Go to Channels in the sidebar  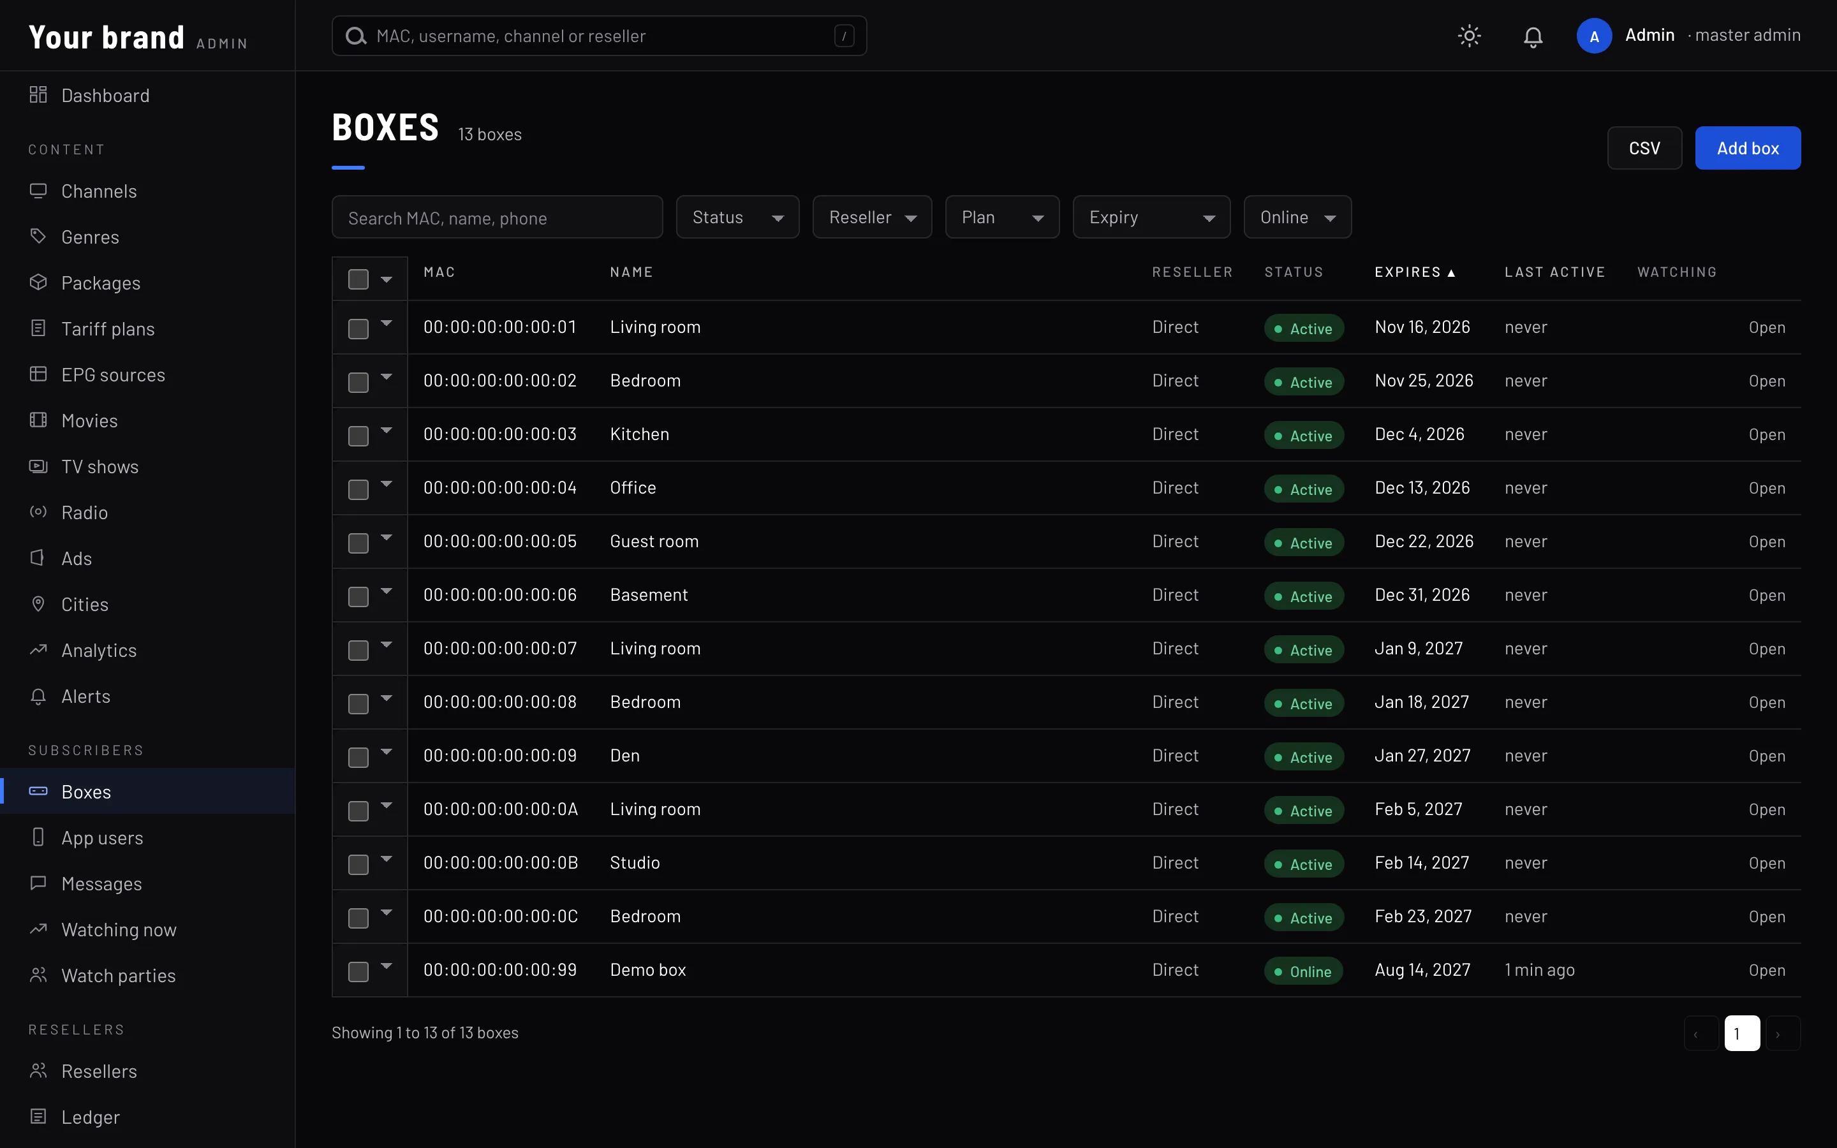[x=147, y=191]
